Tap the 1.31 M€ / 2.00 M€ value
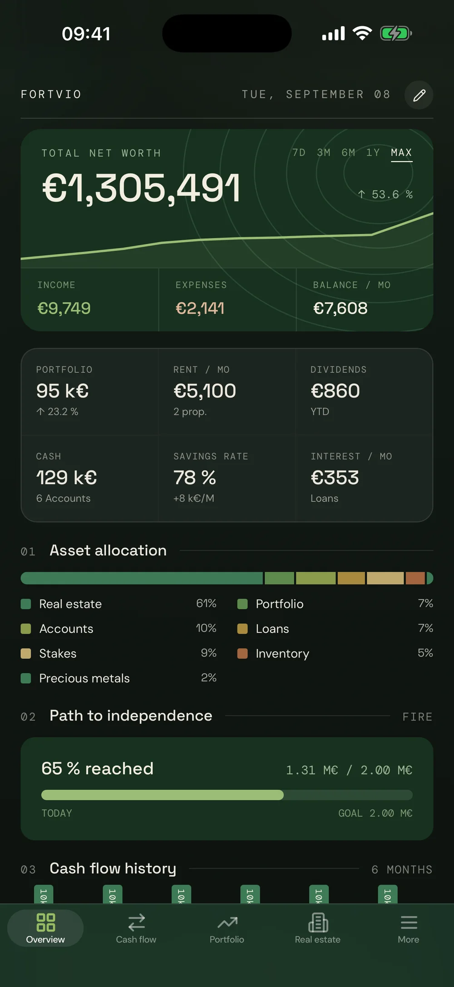Viewport: 454px width, 987px height. click(x=349, y=770)
